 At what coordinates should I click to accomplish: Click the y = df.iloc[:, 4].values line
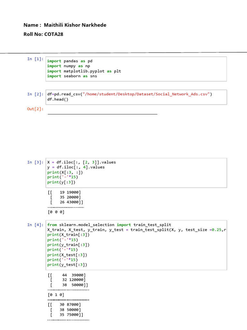click(76, 167)
